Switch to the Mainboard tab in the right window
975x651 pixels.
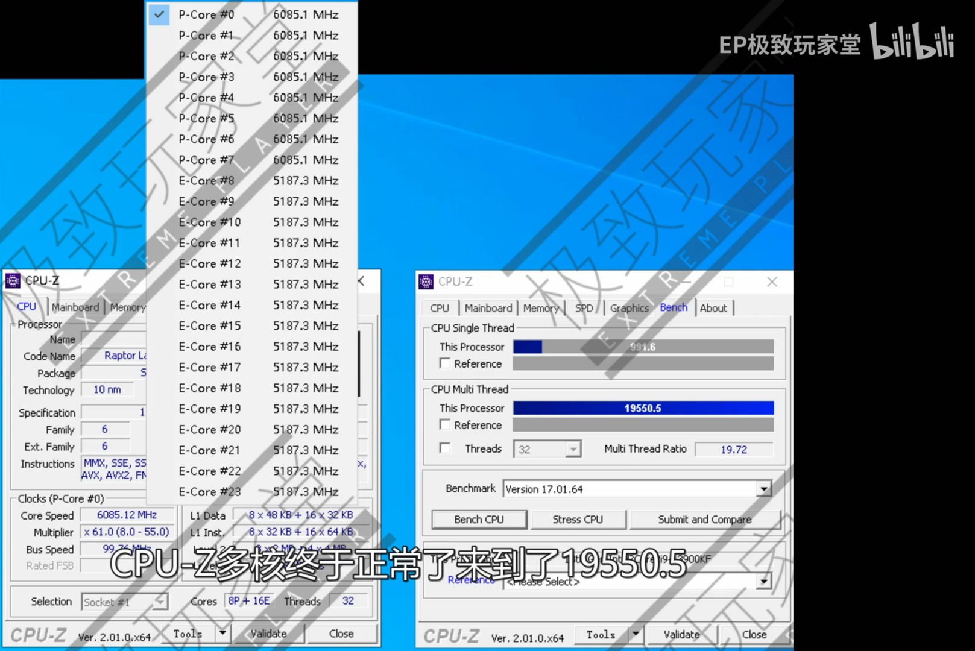[x=488, y=308]
